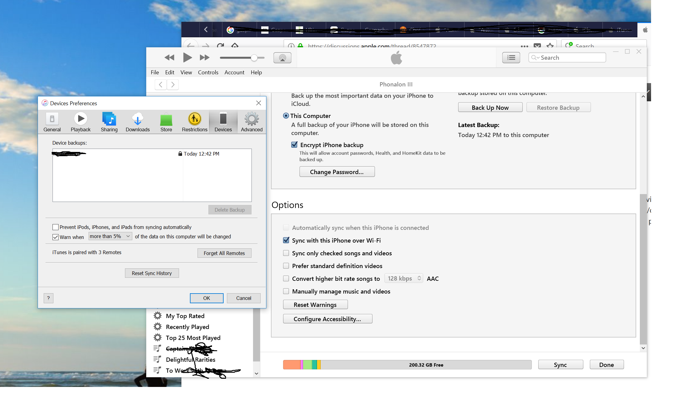
Task: Open the Controls menu
Action: click(x=208, y=72)
